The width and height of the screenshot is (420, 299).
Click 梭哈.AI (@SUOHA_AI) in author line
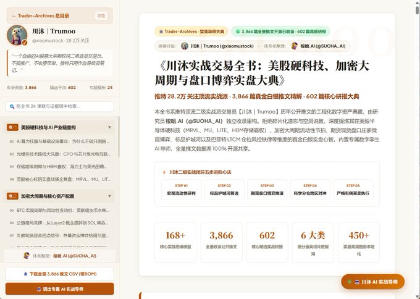[323, 46]
